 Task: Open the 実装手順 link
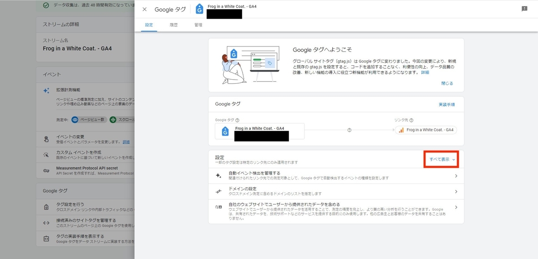coord(447,104)
